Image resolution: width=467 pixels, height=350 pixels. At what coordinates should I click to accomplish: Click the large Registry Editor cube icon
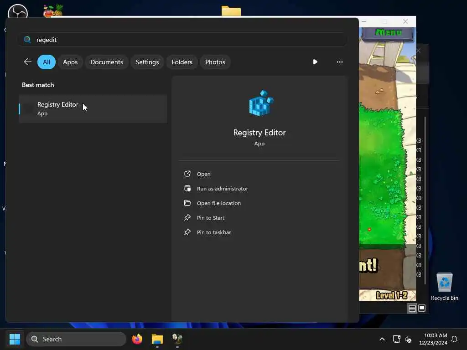[261, 103]
